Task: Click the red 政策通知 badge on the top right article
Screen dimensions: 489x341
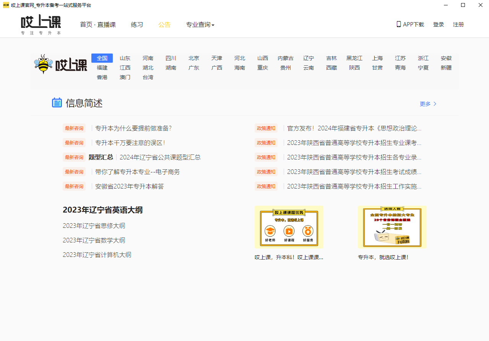Action: pos(266,128)
